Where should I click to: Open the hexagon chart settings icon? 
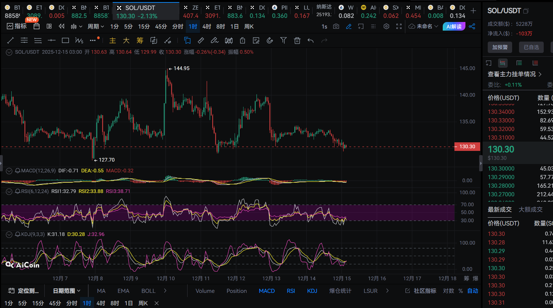386,26
